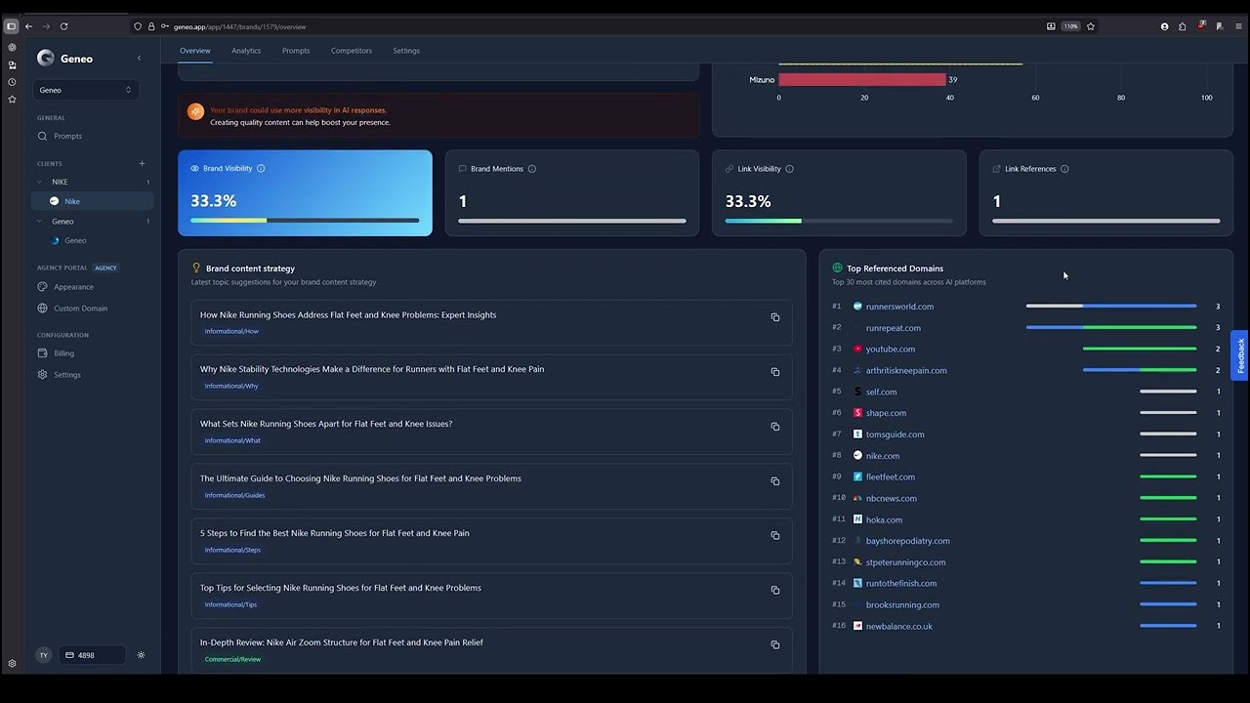Open the brand Settings tab
Viewport: 1250px width, 703px height.
coord(406,51)
